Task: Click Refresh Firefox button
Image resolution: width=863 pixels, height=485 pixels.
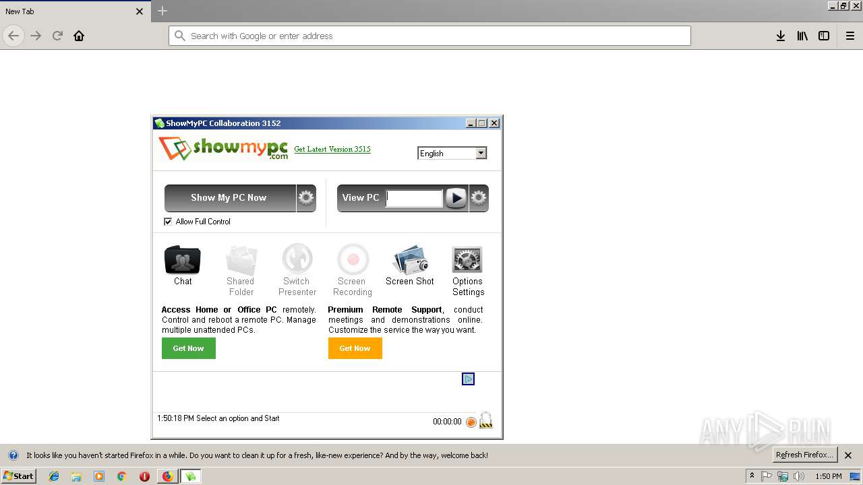Action: [x=805, y=455]
